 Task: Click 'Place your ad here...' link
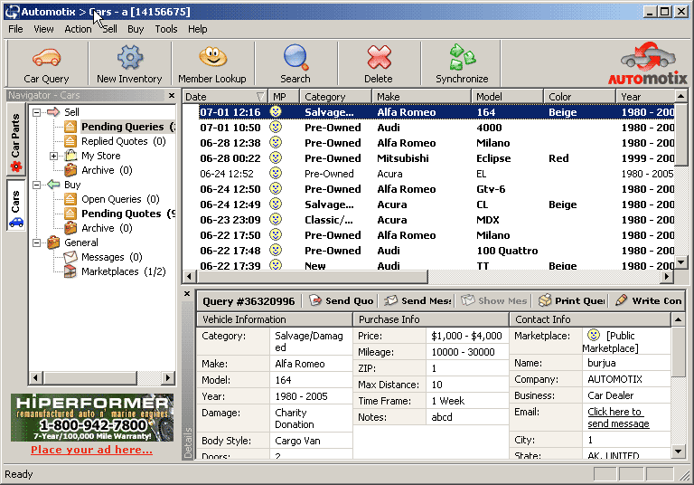click(91, 450)
